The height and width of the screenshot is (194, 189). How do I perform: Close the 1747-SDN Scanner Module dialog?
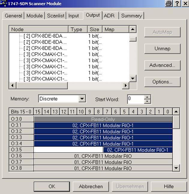coord(185,4)
